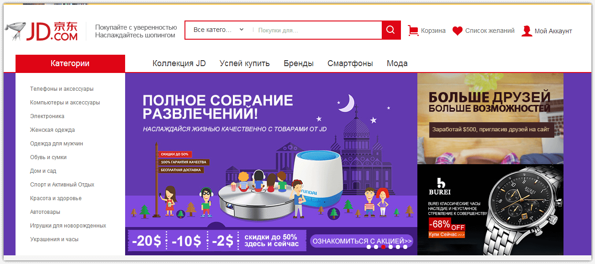
Task: Expand the Все категории dropdown
Action: tap(218, 30)
